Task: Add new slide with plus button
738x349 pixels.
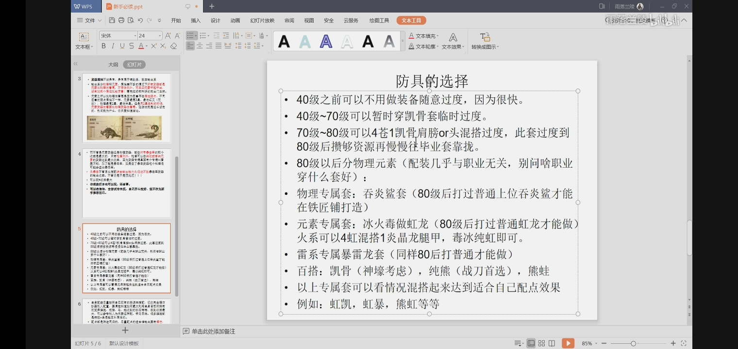Action: 125,330
